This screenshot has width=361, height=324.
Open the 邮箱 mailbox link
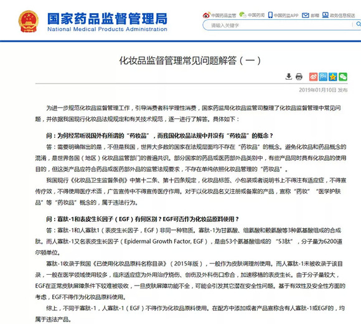(x=315, y=16)
